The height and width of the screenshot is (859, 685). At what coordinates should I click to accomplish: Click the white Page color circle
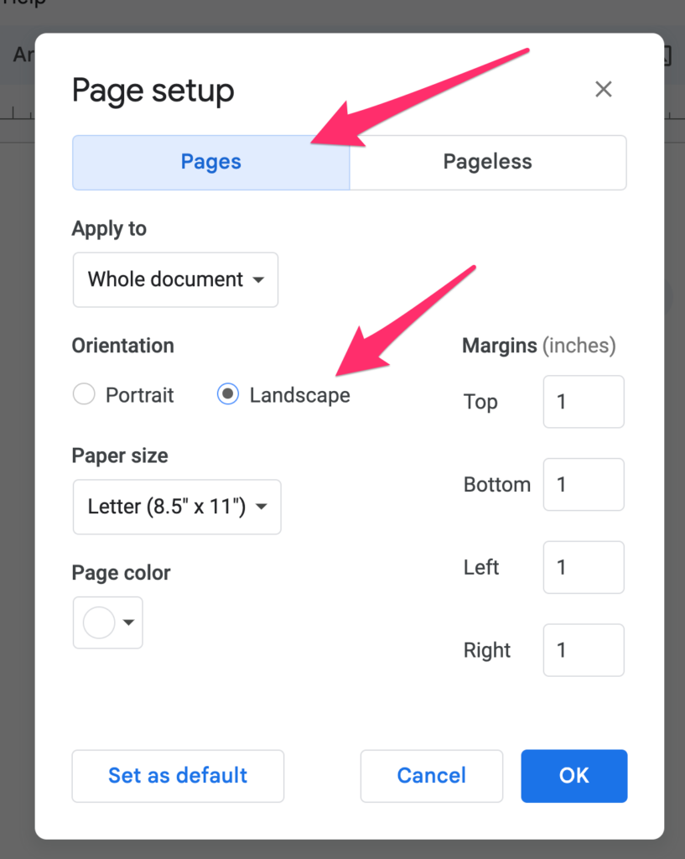99,622
